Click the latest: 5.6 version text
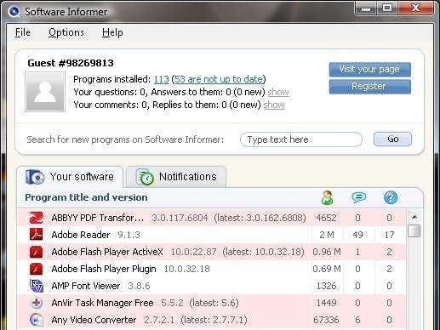Image resolution: width=440 pixels, height=330 pixels. (x=214, y=303)
